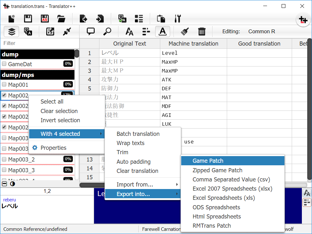Click the Import file arrow icon
The width and height of the screenshot is (312, 234).
[100, 19]
